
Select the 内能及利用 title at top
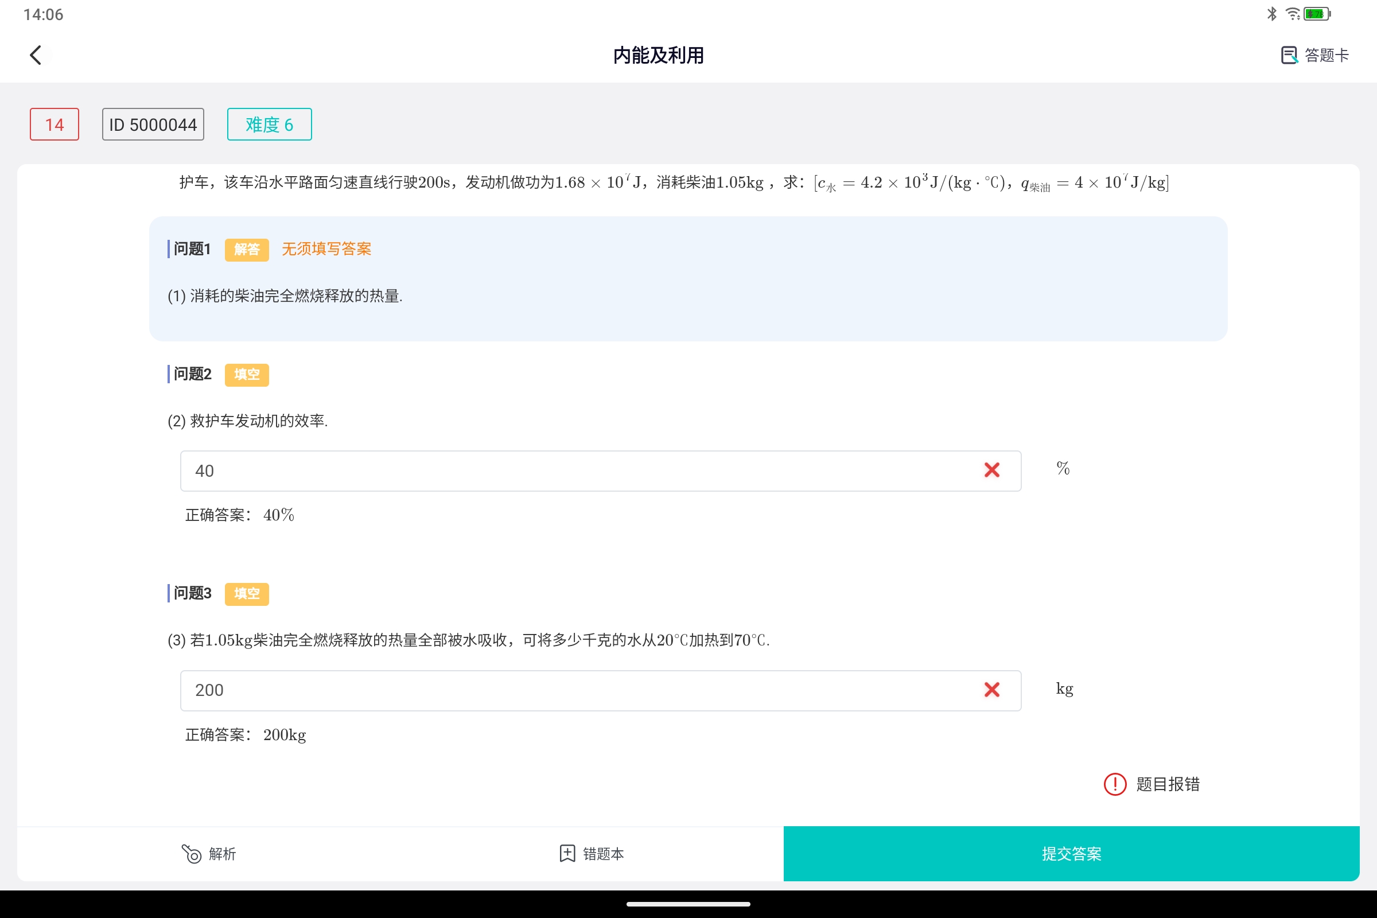[658, 55]
